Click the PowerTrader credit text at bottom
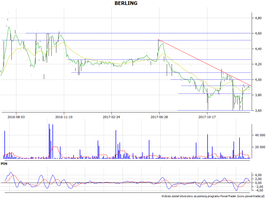The image size is (266, 199). click(x=213, y=196)
